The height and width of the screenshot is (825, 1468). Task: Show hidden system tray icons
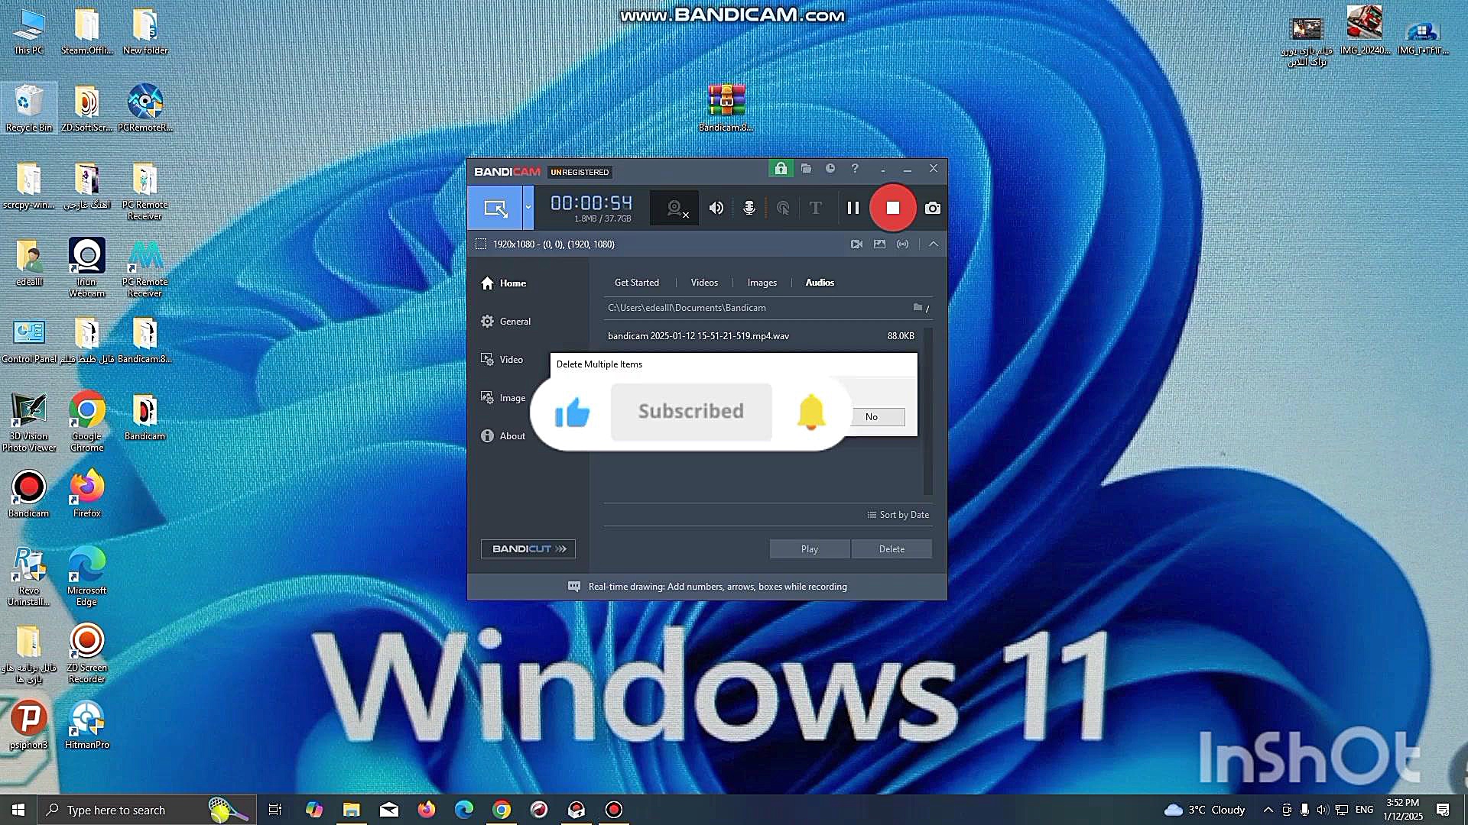(1268, 810)
